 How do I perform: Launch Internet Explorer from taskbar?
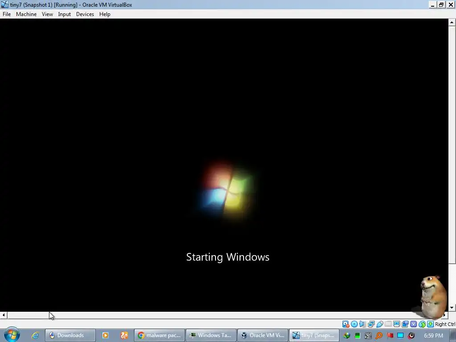[x=35, y=335]
